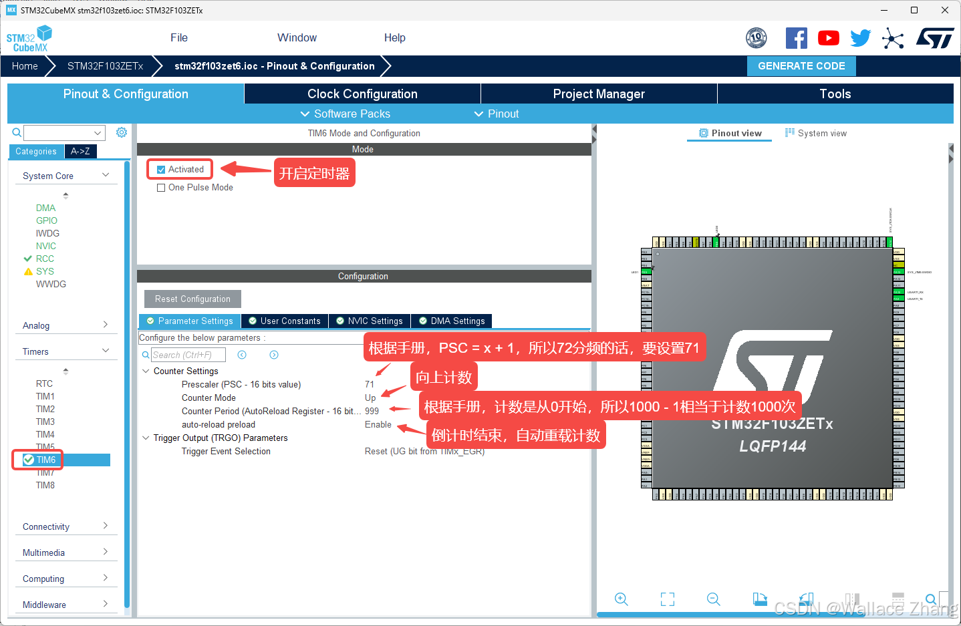This screenshot has width=961, height=626.
Task: Expand the Connectivity category
Action: (106, 526)
